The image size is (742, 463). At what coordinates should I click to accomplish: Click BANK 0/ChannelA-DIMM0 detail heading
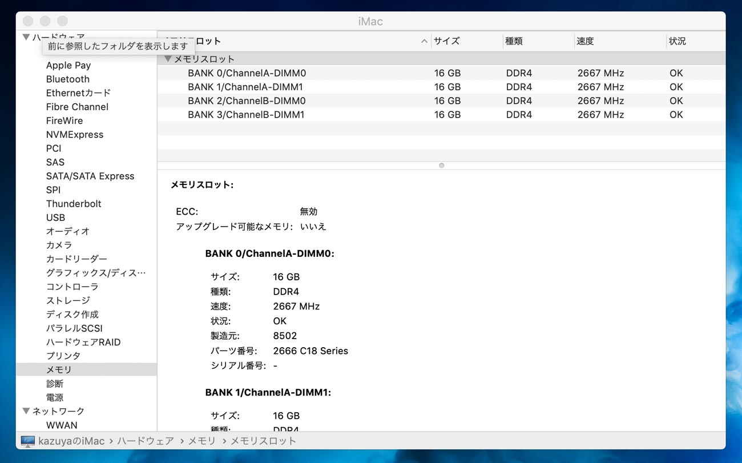click(x=269, y=253)
